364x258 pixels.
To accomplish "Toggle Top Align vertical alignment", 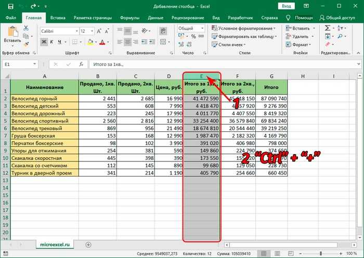I will click(x=120, y=30).
